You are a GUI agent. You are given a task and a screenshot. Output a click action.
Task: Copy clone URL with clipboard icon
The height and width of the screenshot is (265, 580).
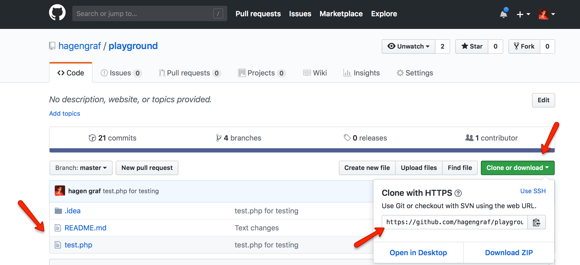536,222
